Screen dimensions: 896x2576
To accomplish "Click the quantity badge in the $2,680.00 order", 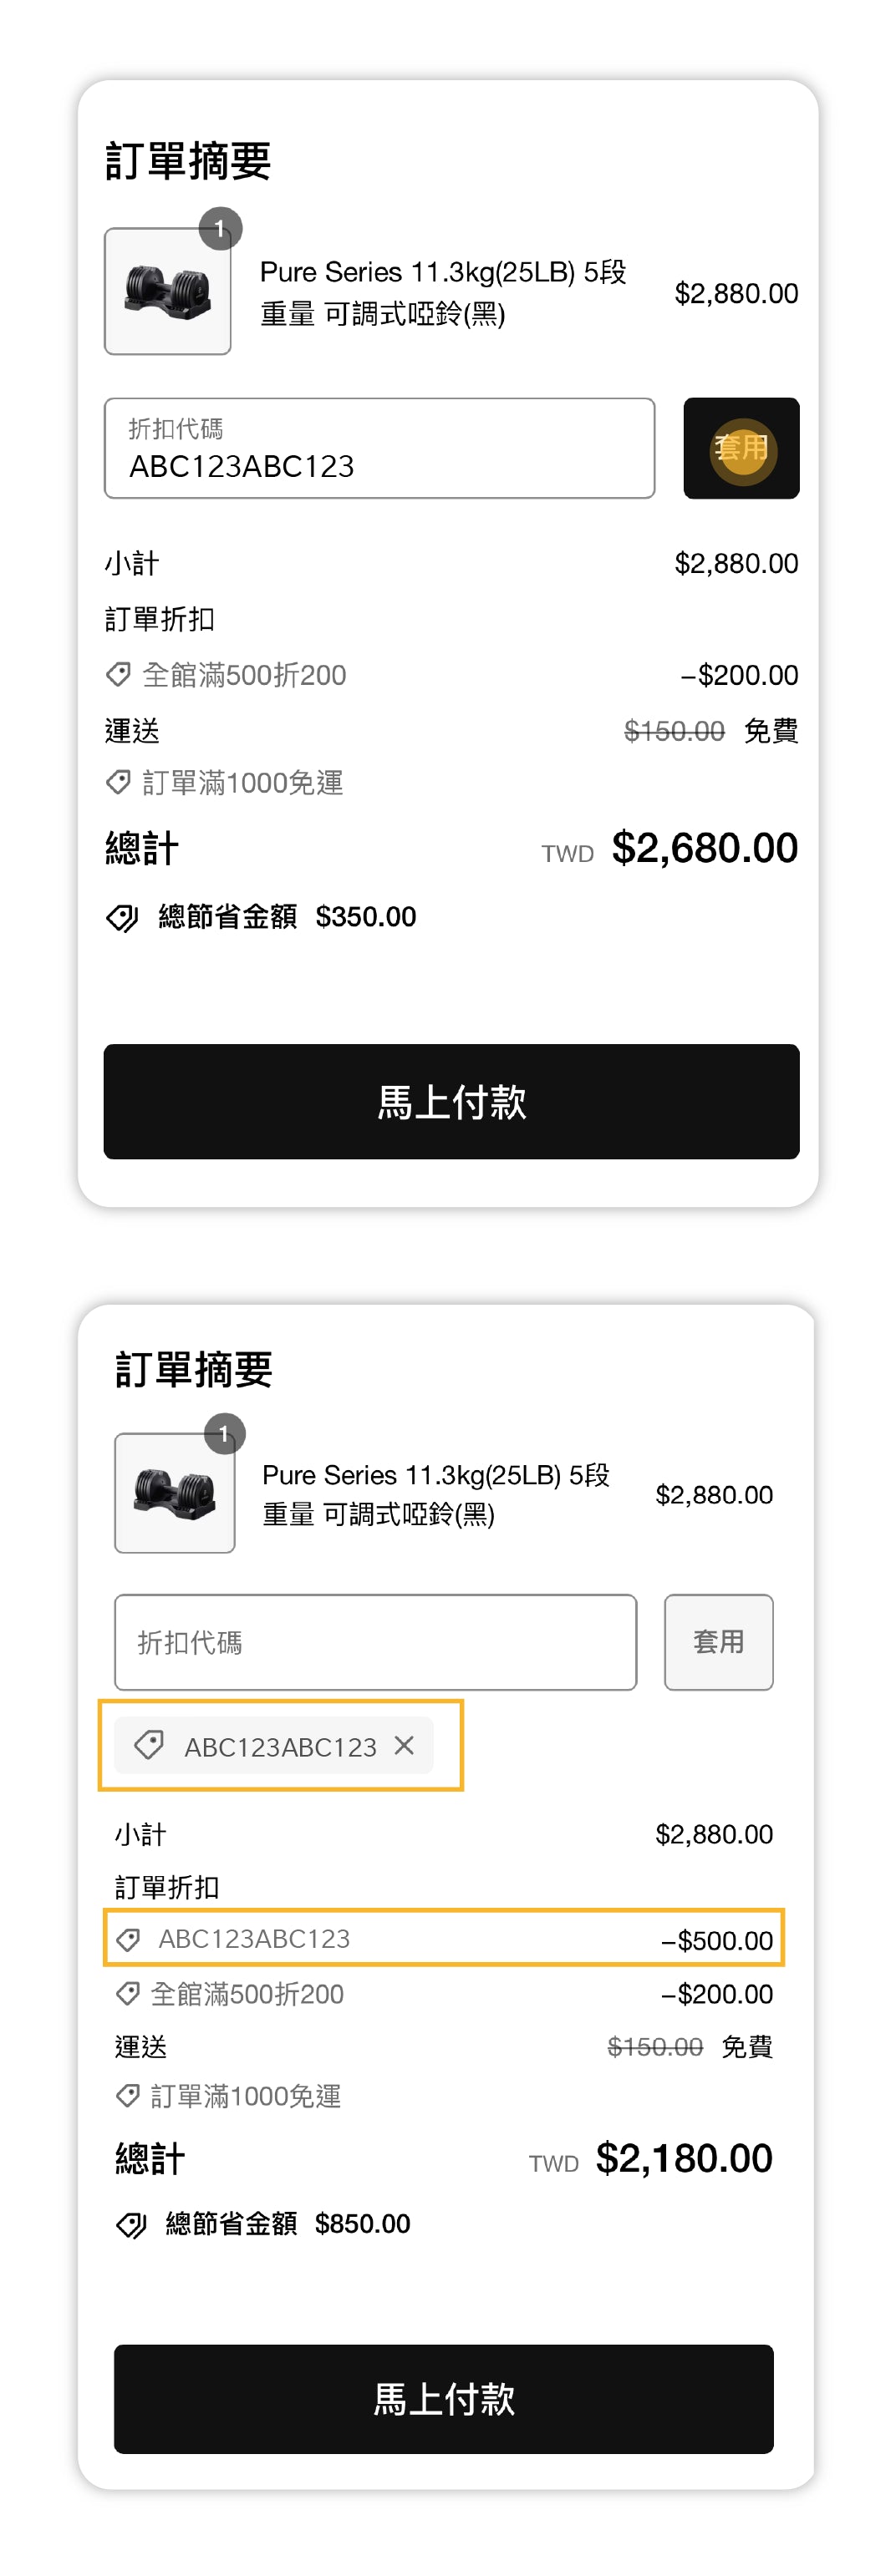I will (221, 229).
